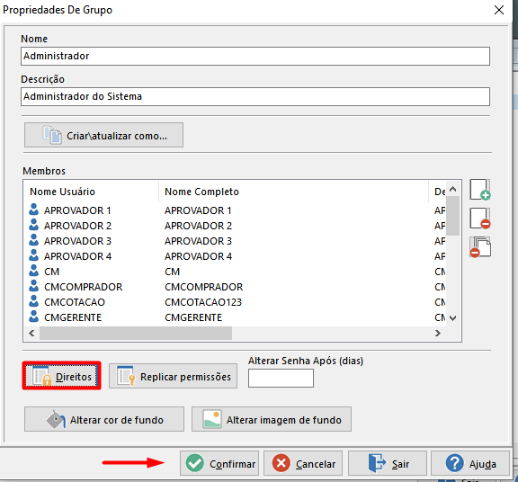Click the Replicar permissões button
The width and height of the screenshot is (518, 482).
click(x=173, y=376)
